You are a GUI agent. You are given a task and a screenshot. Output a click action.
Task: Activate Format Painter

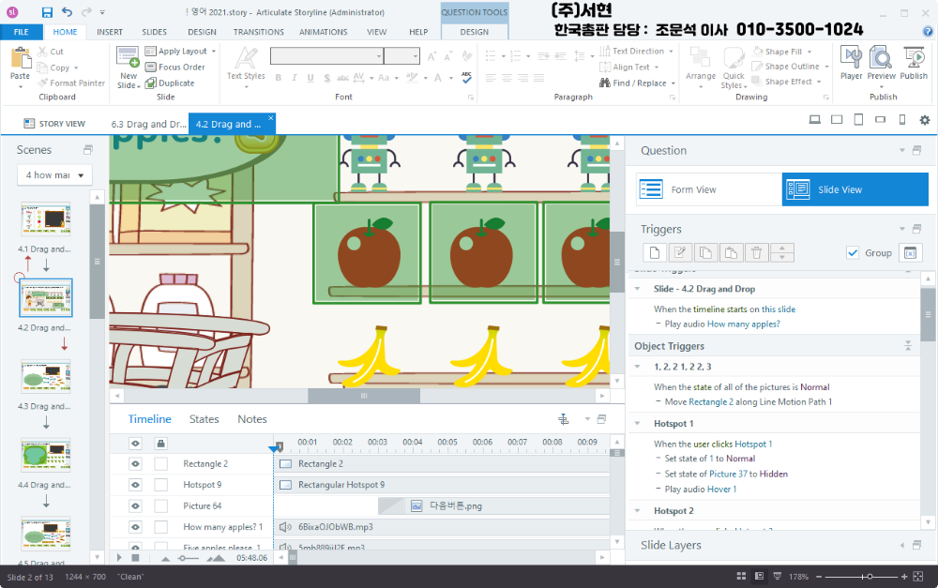[x=71, y=83]
